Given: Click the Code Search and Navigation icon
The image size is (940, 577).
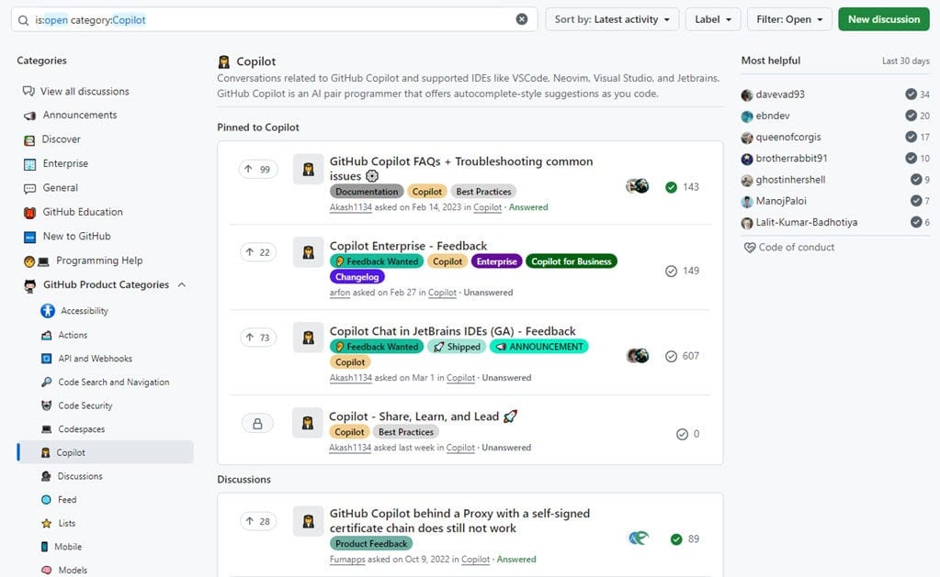Looking at the screenshot, I should click(46, 382).
